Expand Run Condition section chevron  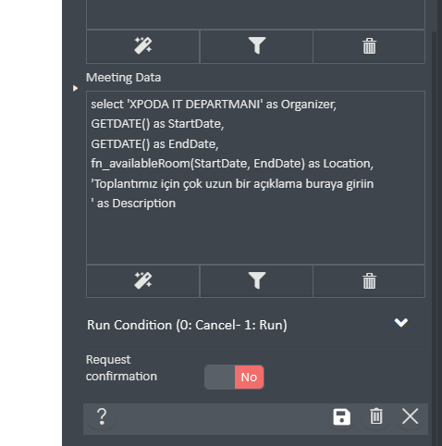click(x=401, y=323)
